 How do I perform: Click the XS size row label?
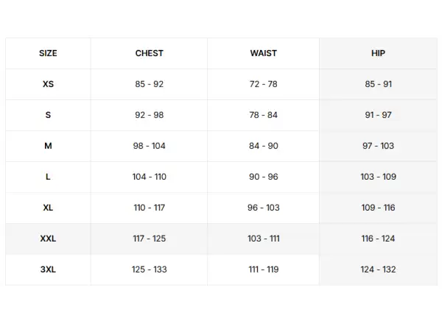pos(48,84)
